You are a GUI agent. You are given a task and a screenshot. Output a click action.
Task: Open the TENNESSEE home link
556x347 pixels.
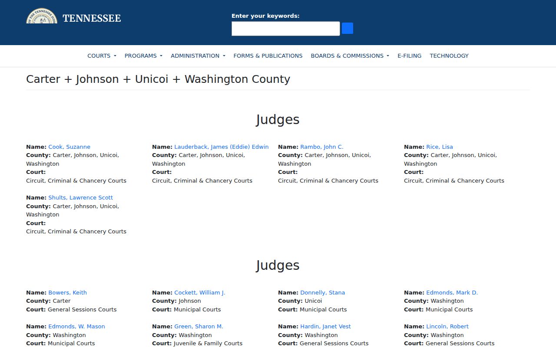click(x=92, y=18)
